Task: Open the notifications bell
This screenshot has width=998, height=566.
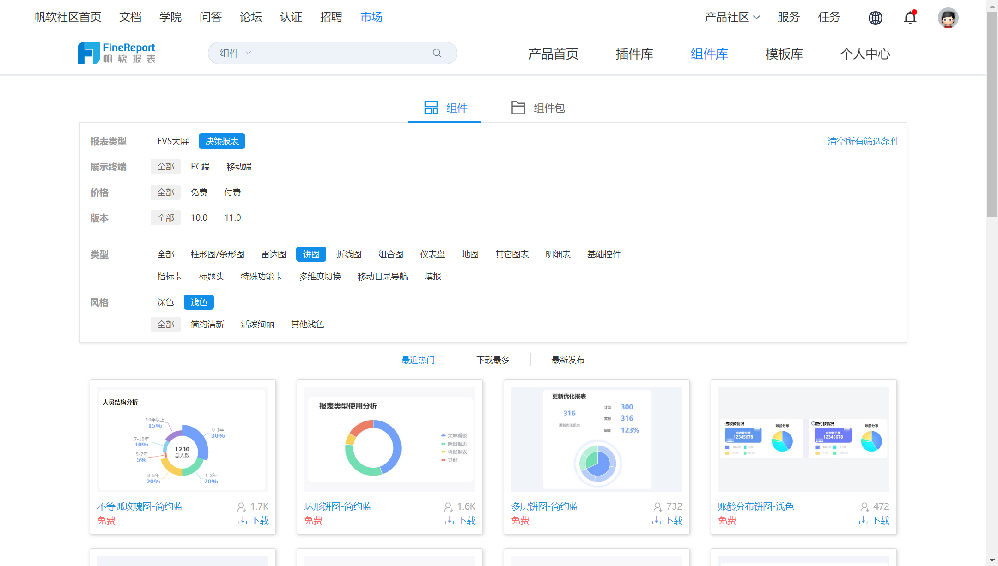Action: click(910, 17)
